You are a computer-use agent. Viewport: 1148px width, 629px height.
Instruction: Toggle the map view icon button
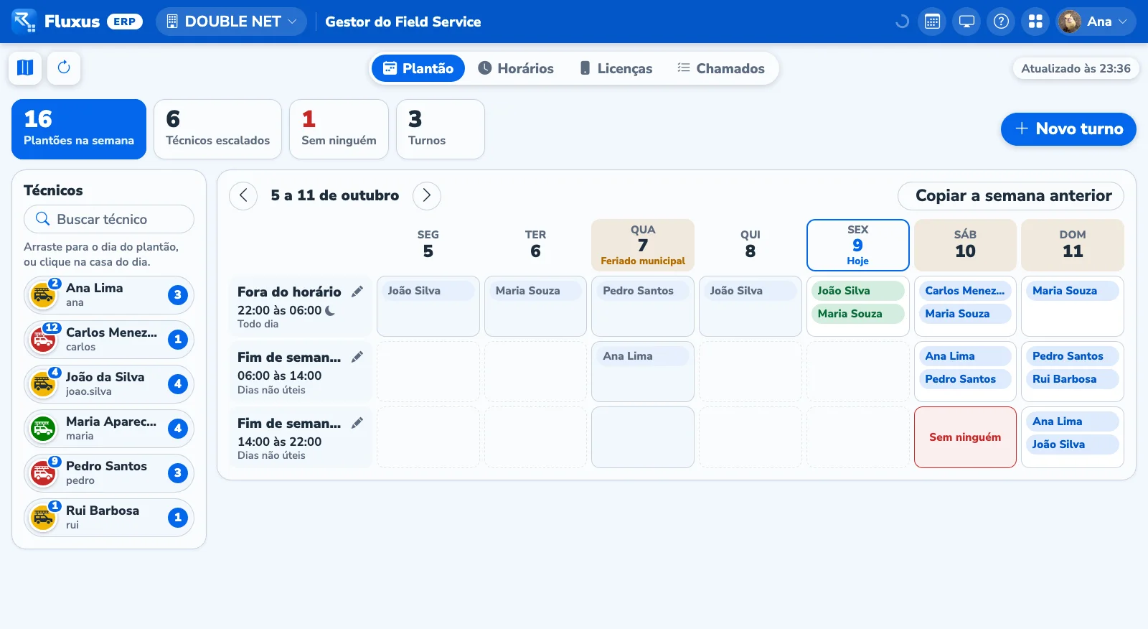[25, 67]
